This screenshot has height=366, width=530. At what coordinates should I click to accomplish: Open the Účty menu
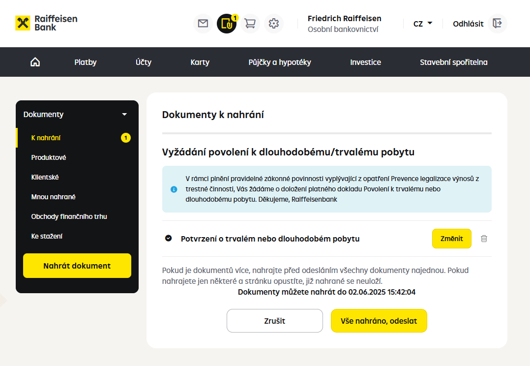144,62
